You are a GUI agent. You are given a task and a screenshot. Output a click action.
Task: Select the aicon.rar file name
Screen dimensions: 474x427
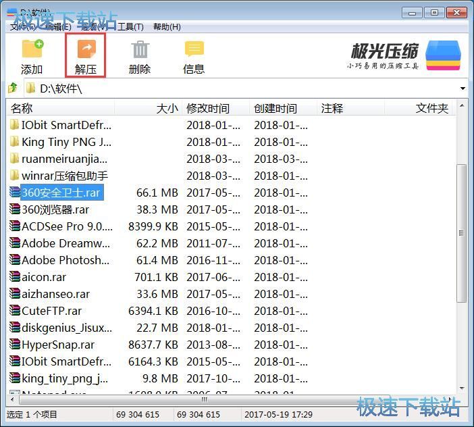(44, 277)
